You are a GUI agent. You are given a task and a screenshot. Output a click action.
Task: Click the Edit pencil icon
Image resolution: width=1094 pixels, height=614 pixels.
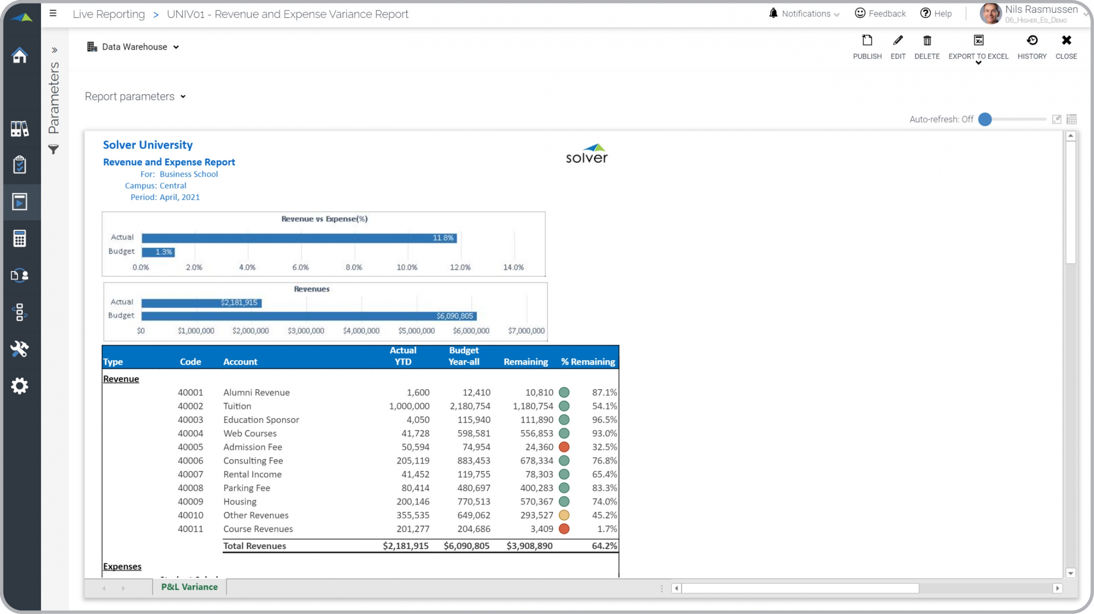tap(898, 41)
